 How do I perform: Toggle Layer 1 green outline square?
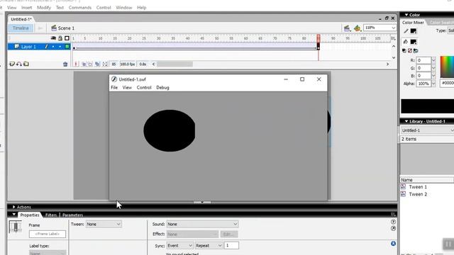pyautogui.click(x=67, y=47)
